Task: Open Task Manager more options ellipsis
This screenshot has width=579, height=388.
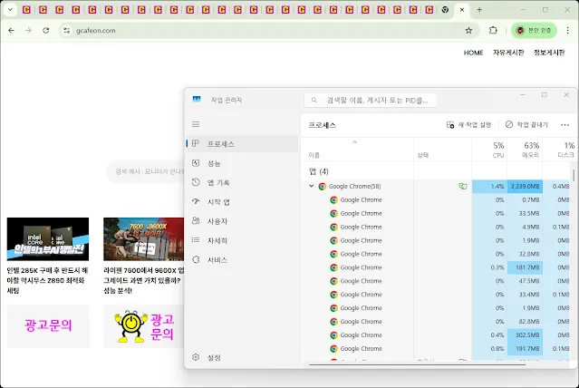Action: 565,125
